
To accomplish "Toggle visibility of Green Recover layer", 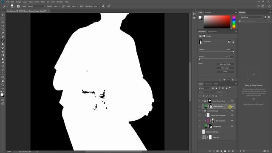I will pos(199,106).
